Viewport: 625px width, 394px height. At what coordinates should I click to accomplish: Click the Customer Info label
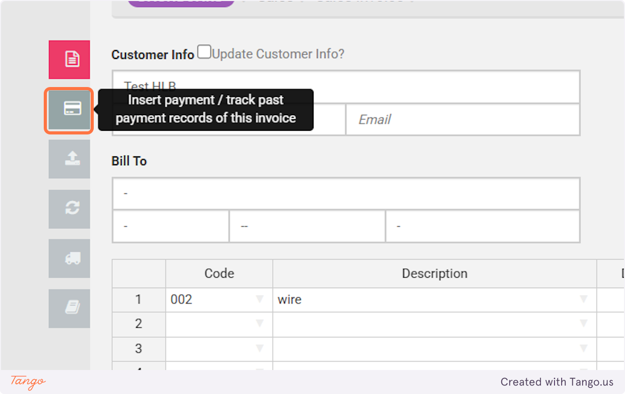tap(153, 55)
